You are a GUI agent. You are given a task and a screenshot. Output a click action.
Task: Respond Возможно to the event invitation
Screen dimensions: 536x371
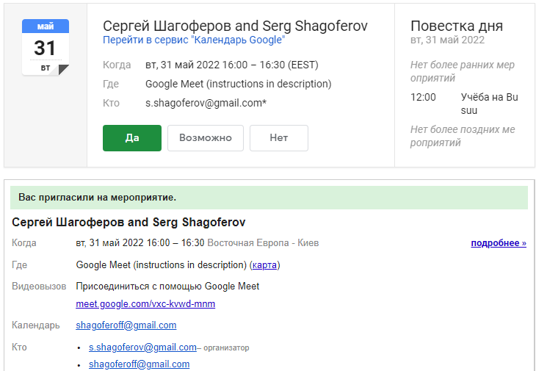pyautogui.click(x=206, y=138)
